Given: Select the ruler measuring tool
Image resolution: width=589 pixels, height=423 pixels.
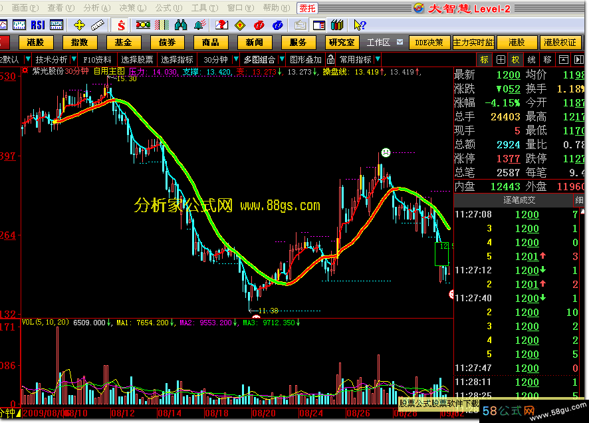Looking at the screenshot, I should coord(97,25).
